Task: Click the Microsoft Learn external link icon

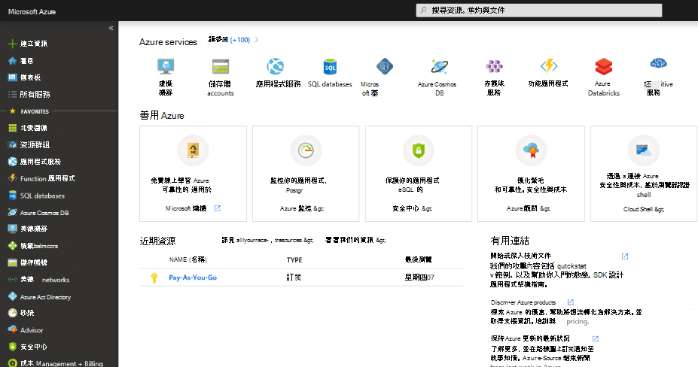Action: point(218,208)
